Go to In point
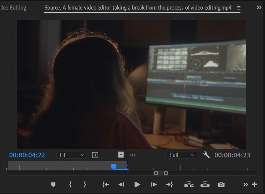The image size is (265, 194). click(106, 184)
